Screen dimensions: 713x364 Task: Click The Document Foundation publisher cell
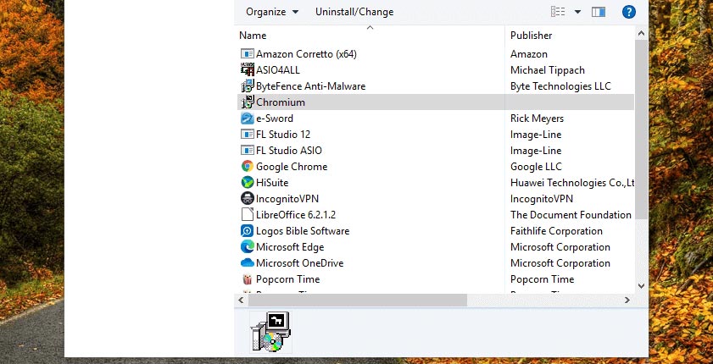point(571,215)
